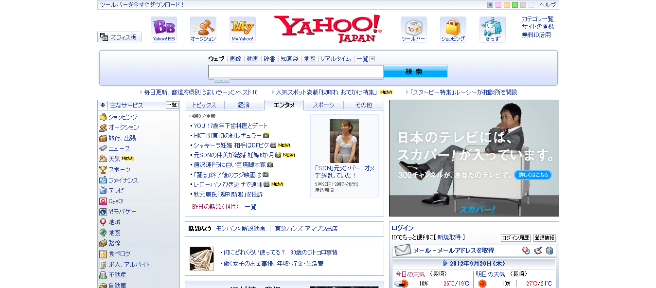Viewport: 656px width, 288px height.
Task: Click the money thumbnail image
Action: point(202,259)
